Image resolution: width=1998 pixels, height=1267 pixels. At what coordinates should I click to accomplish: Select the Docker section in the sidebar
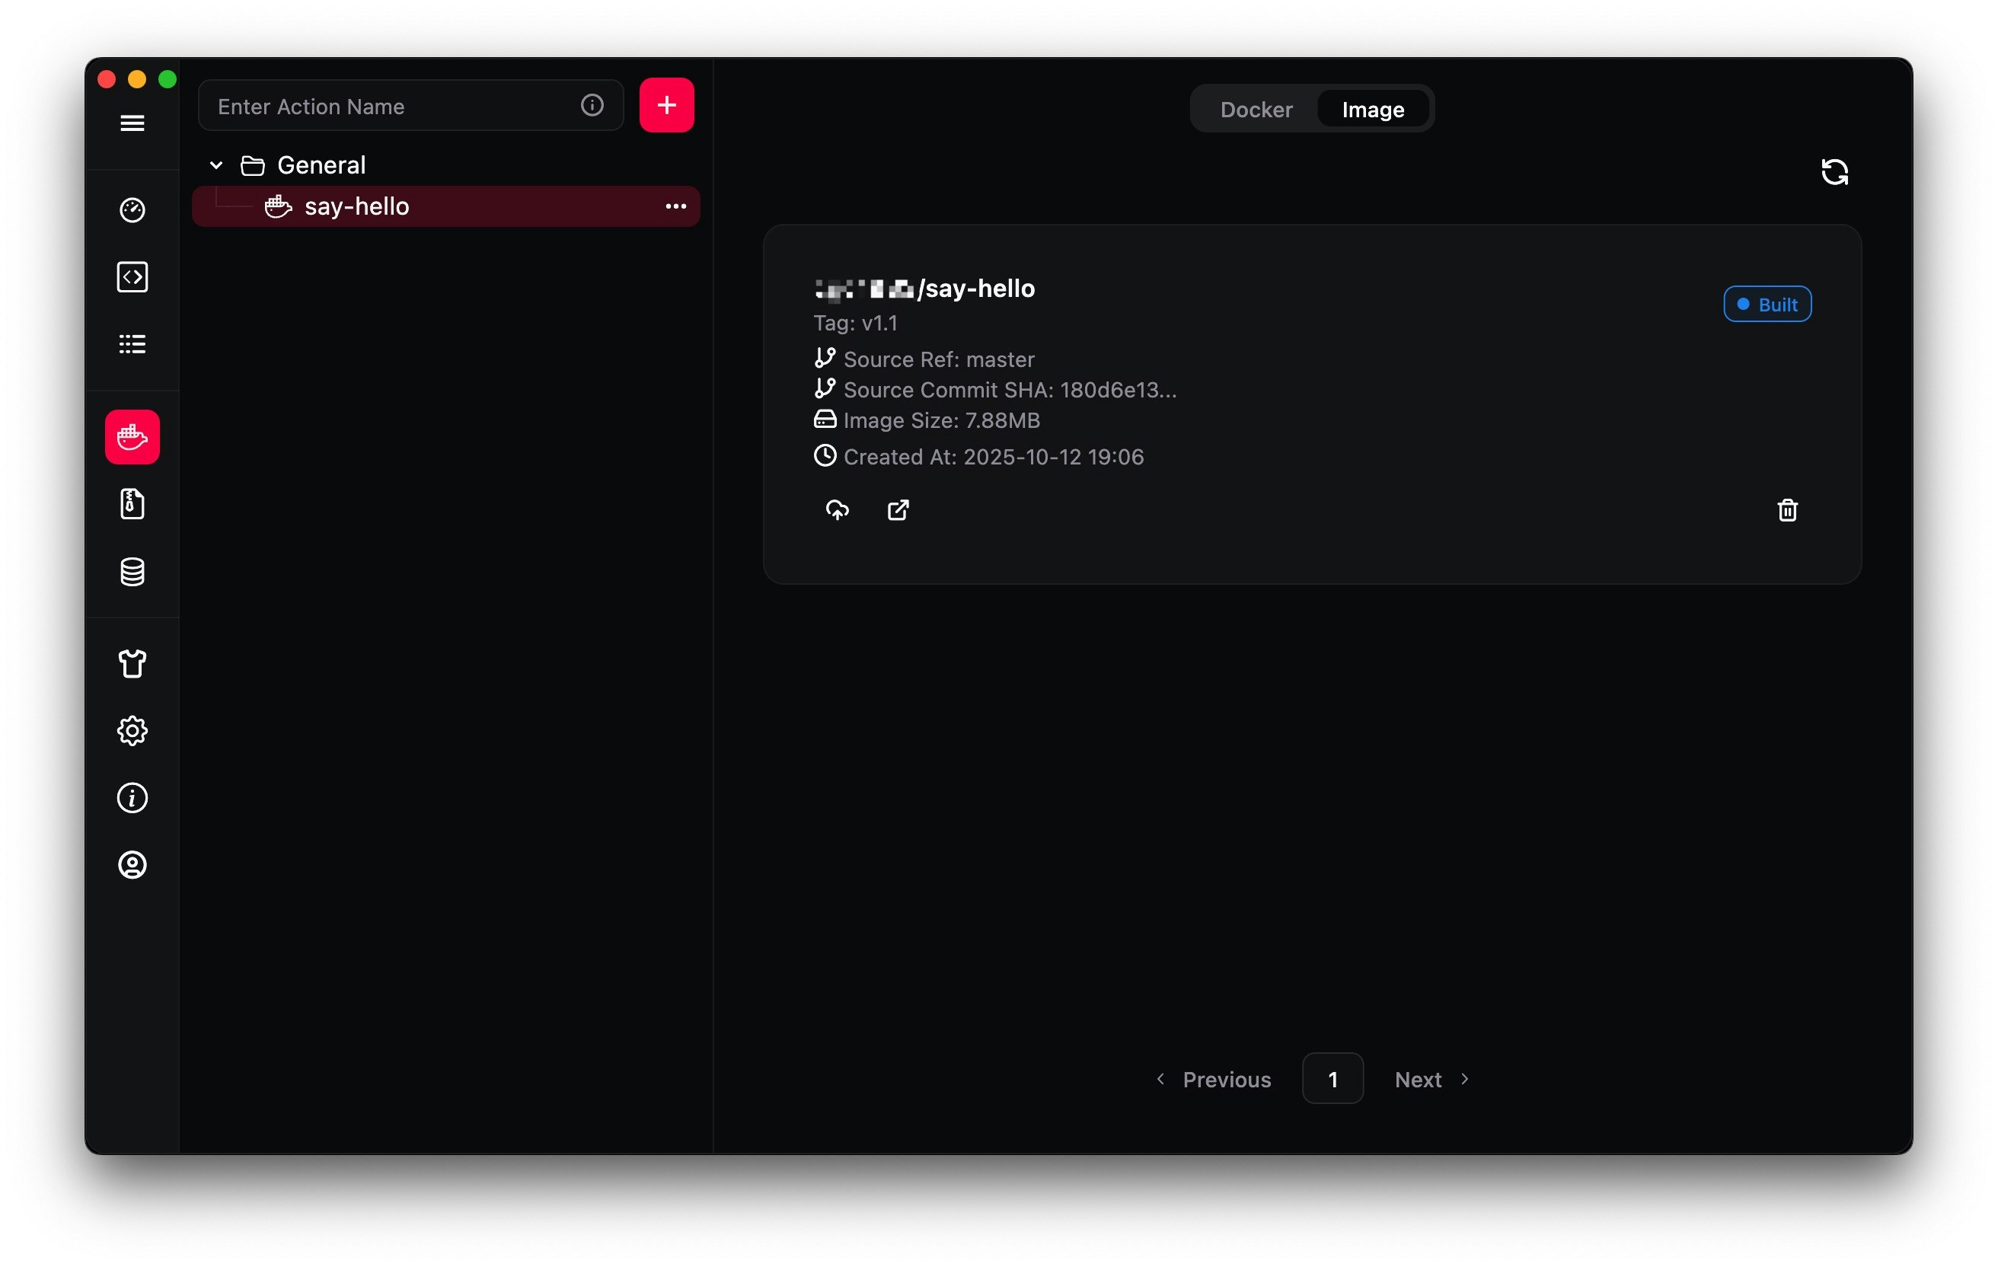tap(132, 436)
